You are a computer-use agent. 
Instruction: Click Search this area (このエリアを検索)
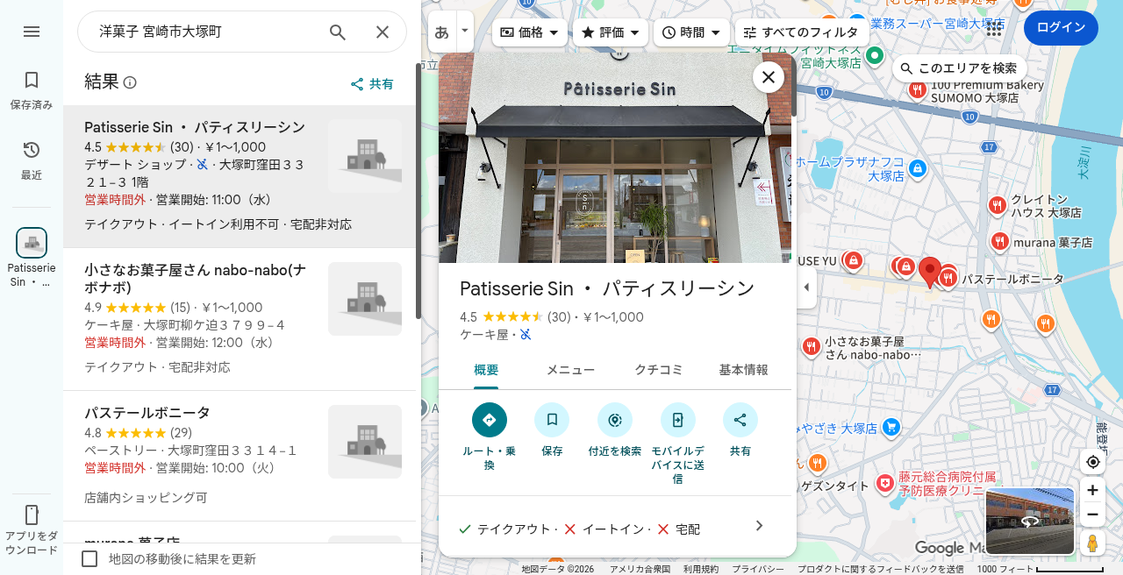pyautogui.click(x=959, y=68)
